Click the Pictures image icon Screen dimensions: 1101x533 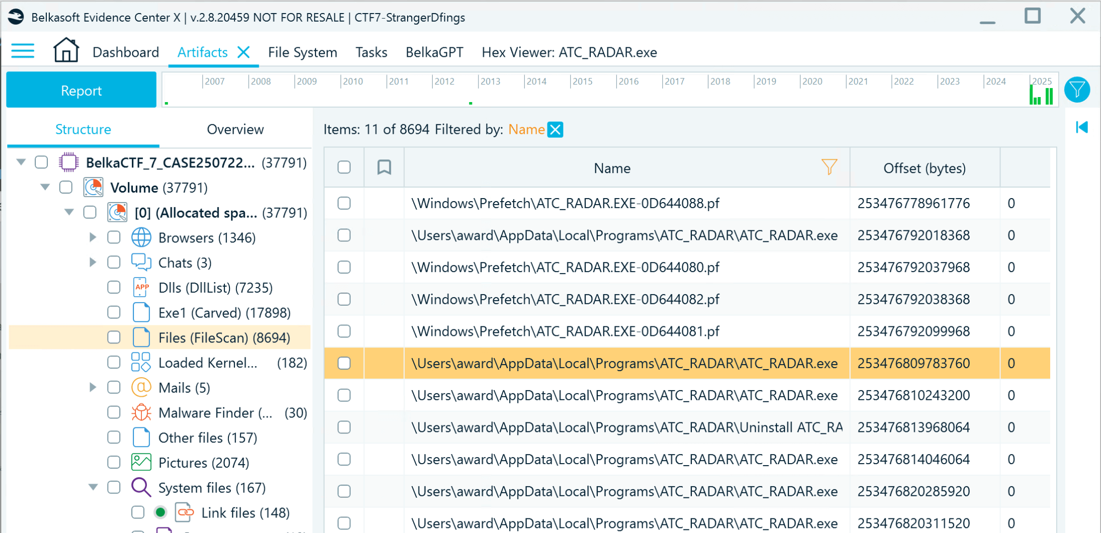141,462
